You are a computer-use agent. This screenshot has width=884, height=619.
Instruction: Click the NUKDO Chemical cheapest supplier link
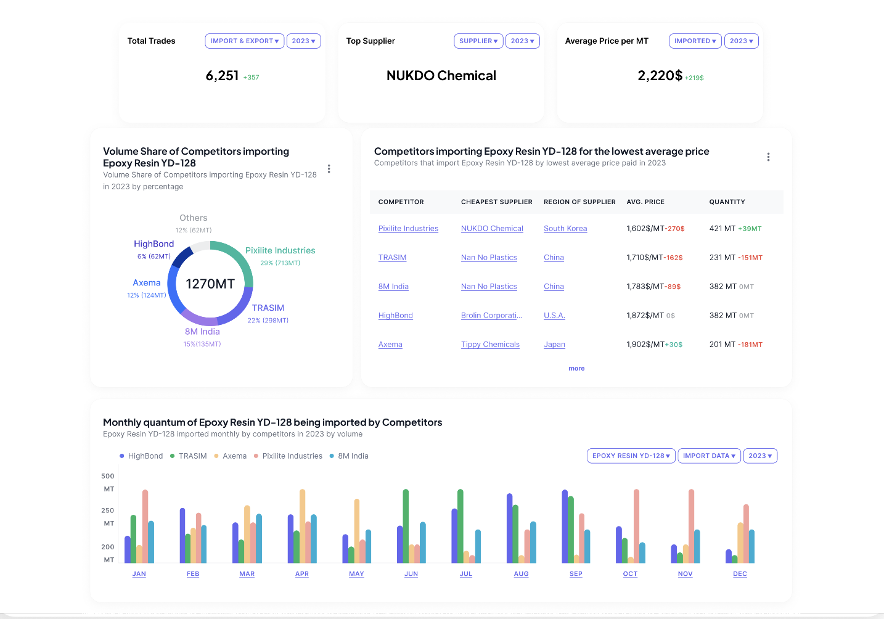491,228
